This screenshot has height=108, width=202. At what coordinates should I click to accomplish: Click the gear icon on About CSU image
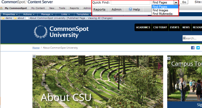34,56
